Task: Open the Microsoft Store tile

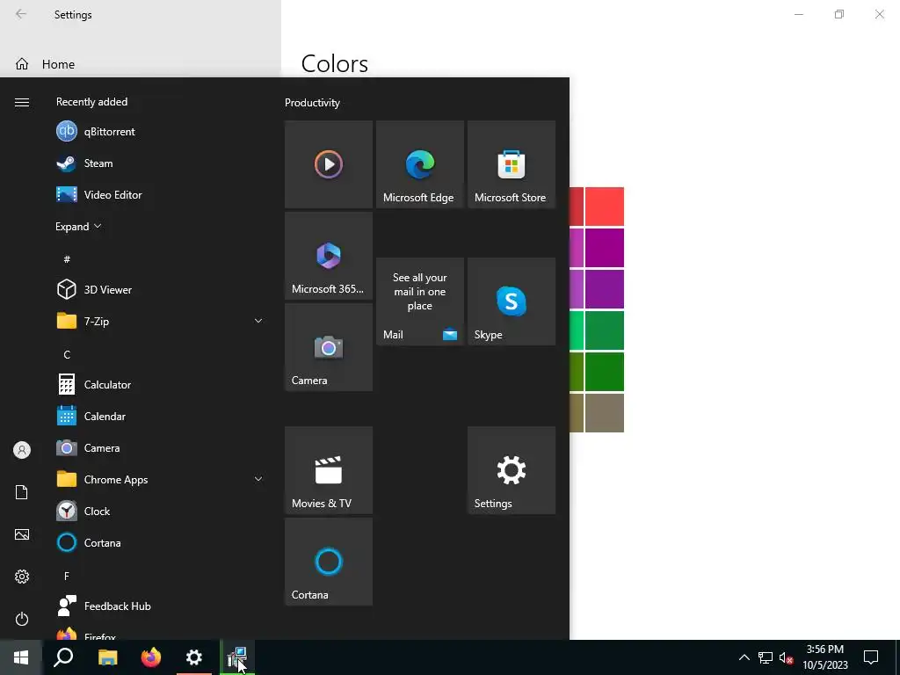Action: click(512, 164)
